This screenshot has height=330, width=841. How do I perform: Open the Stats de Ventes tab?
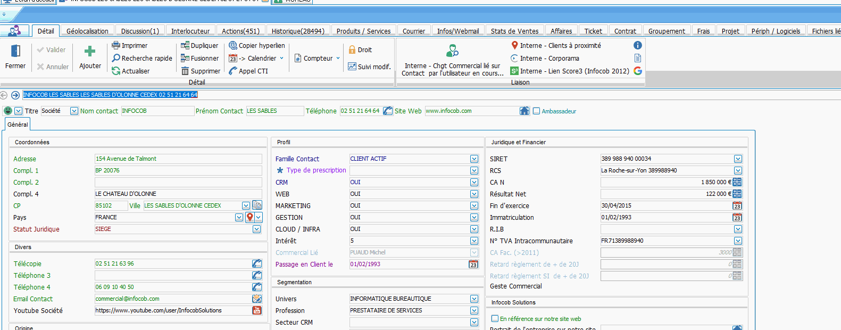514,31
